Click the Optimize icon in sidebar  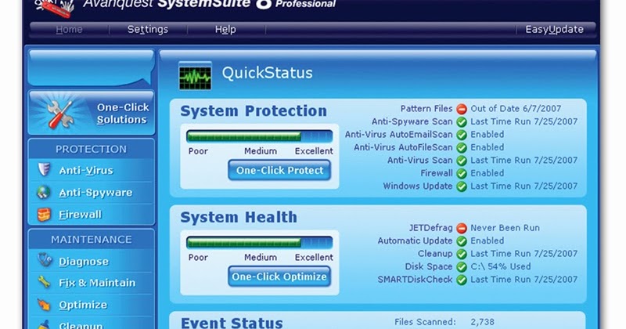tap(44, 305)
